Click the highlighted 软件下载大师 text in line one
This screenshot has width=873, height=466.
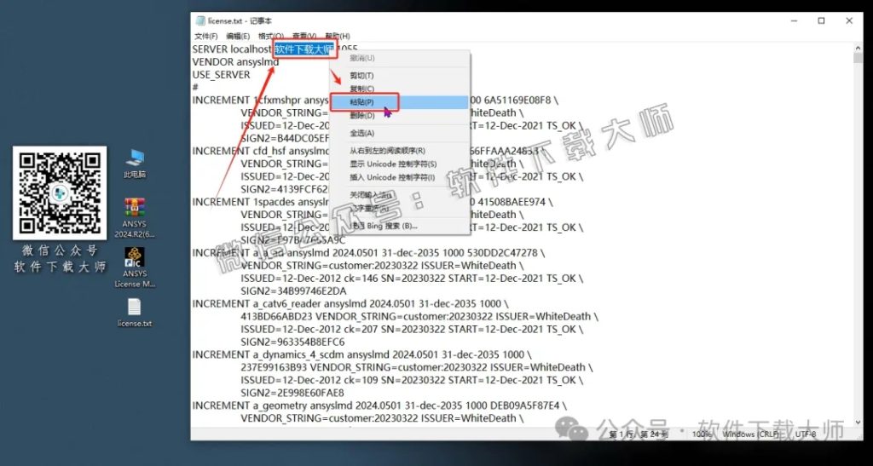(x=305, y=49)
